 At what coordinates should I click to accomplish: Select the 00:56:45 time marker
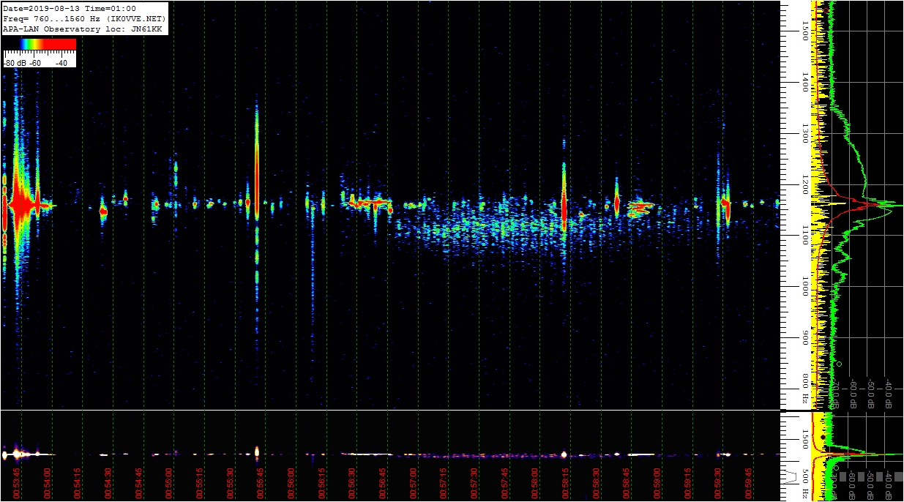(383, 483)
